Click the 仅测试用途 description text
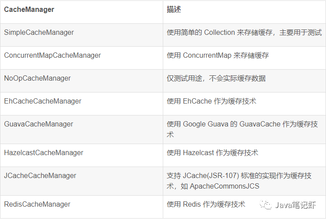This screenshot has width=326, height=219. (x=216, y=78)
